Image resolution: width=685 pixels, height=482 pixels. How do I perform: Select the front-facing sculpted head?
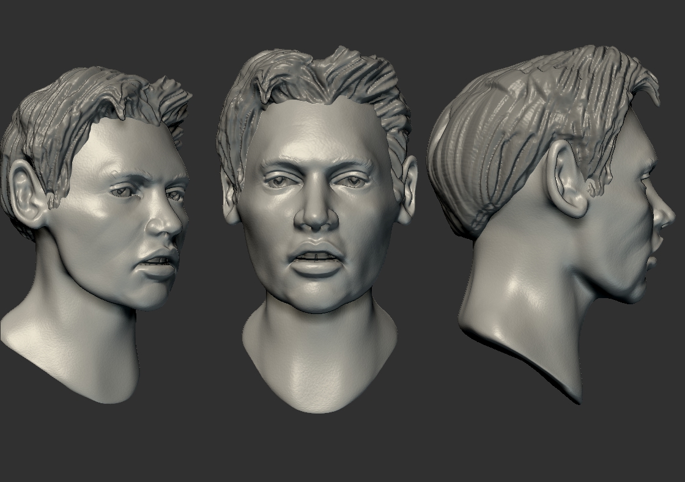point(317,229)
